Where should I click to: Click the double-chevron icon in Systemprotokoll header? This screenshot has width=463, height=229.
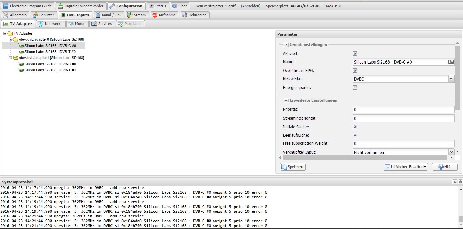point(455,182)
